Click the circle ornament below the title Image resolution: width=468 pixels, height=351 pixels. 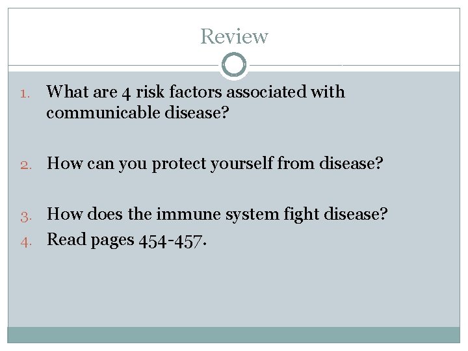pos(234,65)
